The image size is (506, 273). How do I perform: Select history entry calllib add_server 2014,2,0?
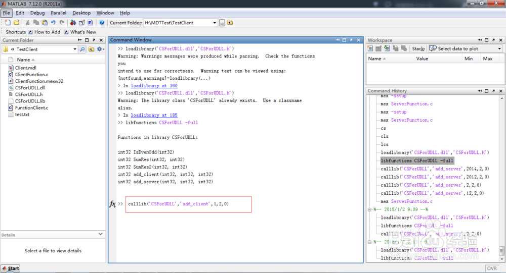tap(435, 169)
